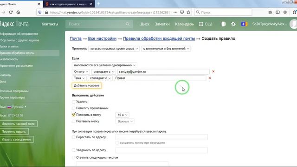The height and width of the screenshot is (167, 297).
Task: Enable the Переслать по адресу checkbox
Action: click(x=73, y=137)
